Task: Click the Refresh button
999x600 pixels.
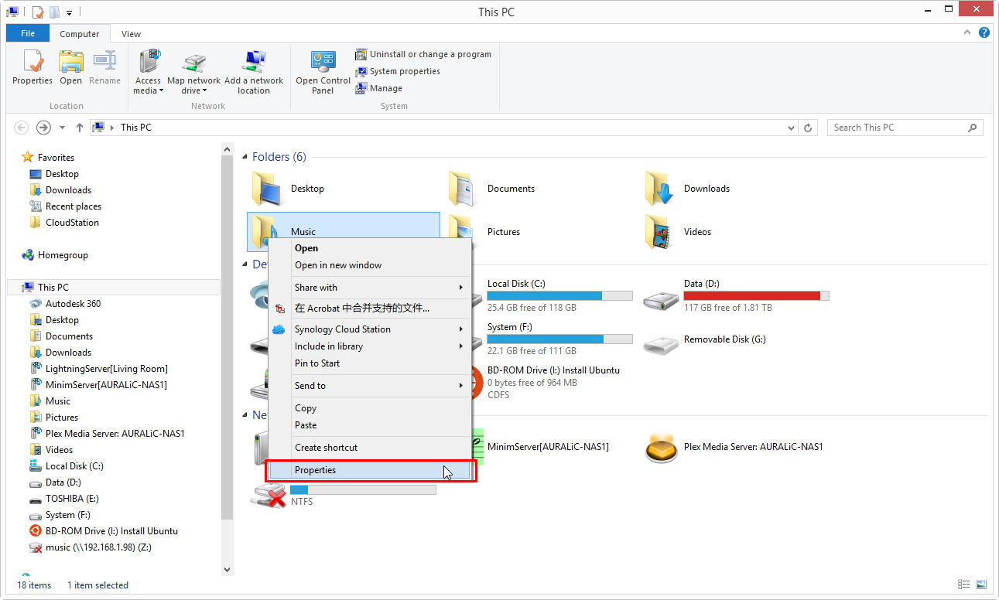Action: (x=809, y=128)
